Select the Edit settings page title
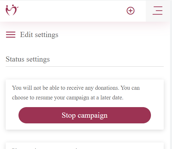Viewport: 172px width, 149px height. pos(39,35)
